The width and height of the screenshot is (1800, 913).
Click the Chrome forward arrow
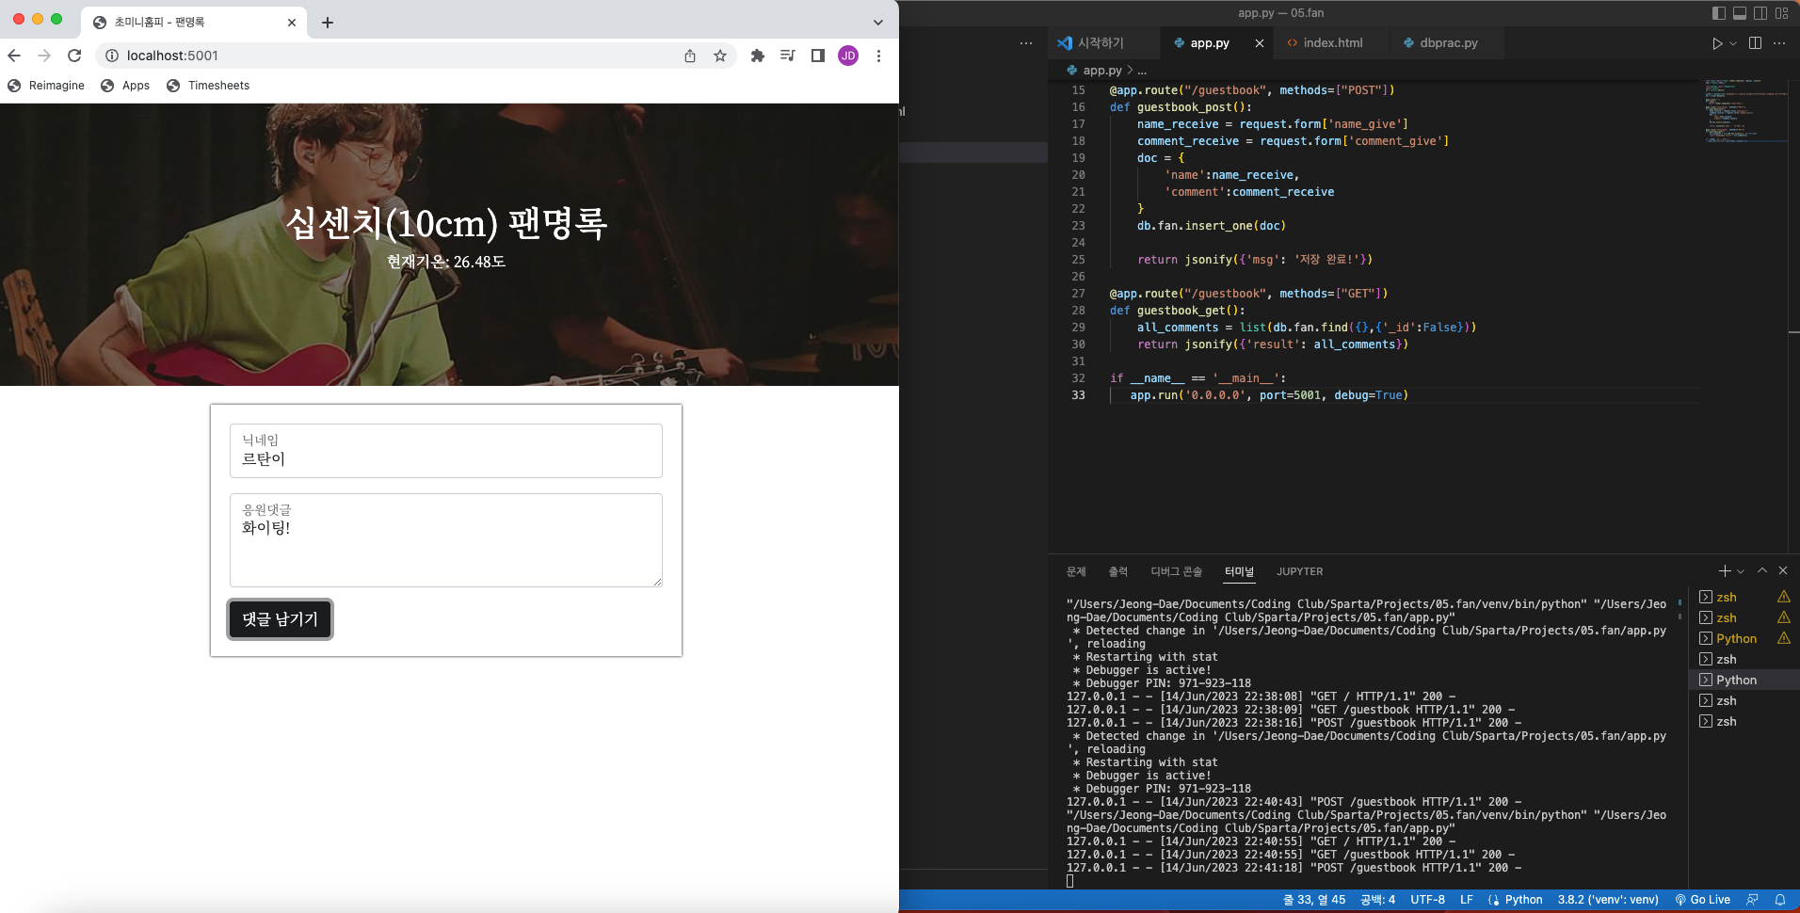coord(44,56)
